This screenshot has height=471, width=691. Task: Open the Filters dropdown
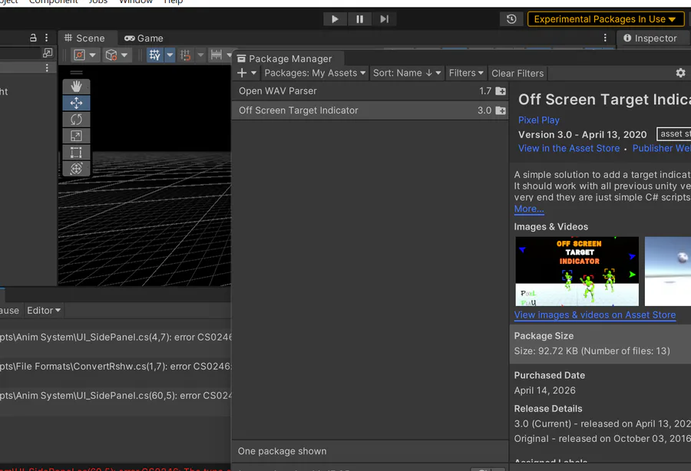click(x=466, y=73)
